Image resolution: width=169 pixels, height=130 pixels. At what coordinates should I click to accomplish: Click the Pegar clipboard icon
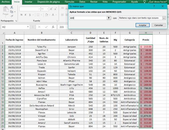(5, 9)
